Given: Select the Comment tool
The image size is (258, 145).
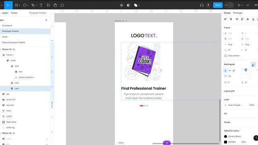Looking at the screenshot, I should pos(62,5).
